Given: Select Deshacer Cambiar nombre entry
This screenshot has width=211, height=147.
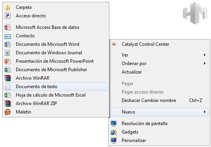Looking at the screenshot, I should point(149,100).
